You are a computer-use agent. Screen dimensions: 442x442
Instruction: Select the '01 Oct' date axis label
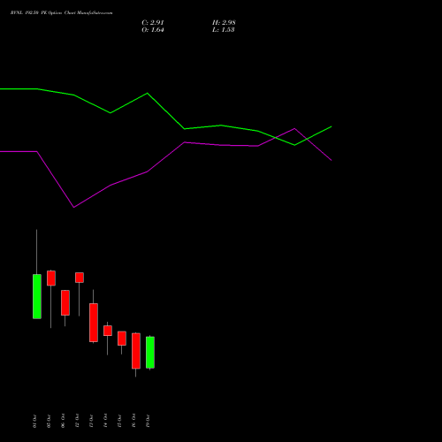[x=34, y=421]
